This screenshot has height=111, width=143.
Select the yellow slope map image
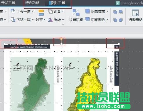(x=85, y=84)
